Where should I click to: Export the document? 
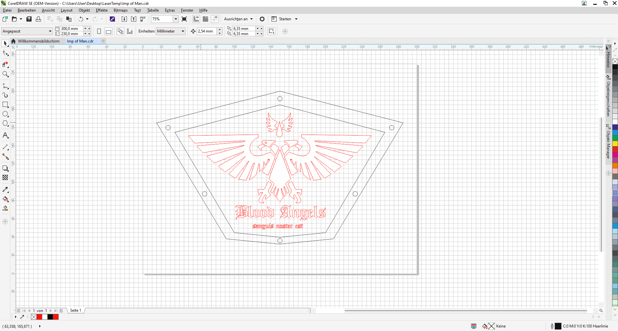tap(134, 19)
